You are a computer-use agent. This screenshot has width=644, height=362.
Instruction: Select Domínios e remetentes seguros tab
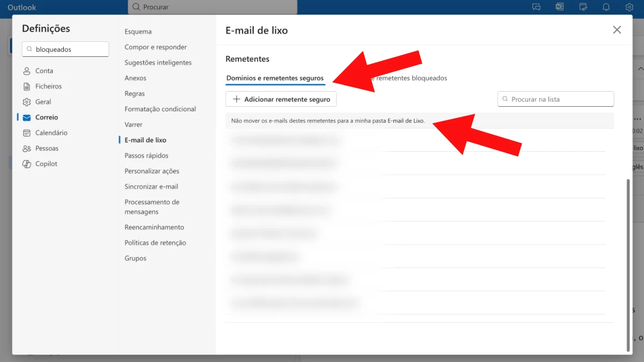(275, 78)
